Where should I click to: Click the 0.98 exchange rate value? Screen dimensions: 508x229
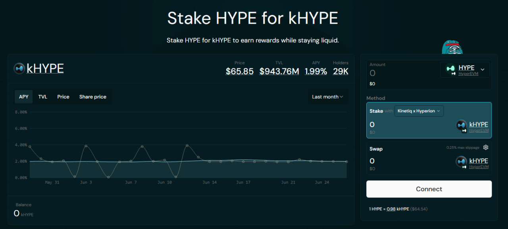pos(391,209)
